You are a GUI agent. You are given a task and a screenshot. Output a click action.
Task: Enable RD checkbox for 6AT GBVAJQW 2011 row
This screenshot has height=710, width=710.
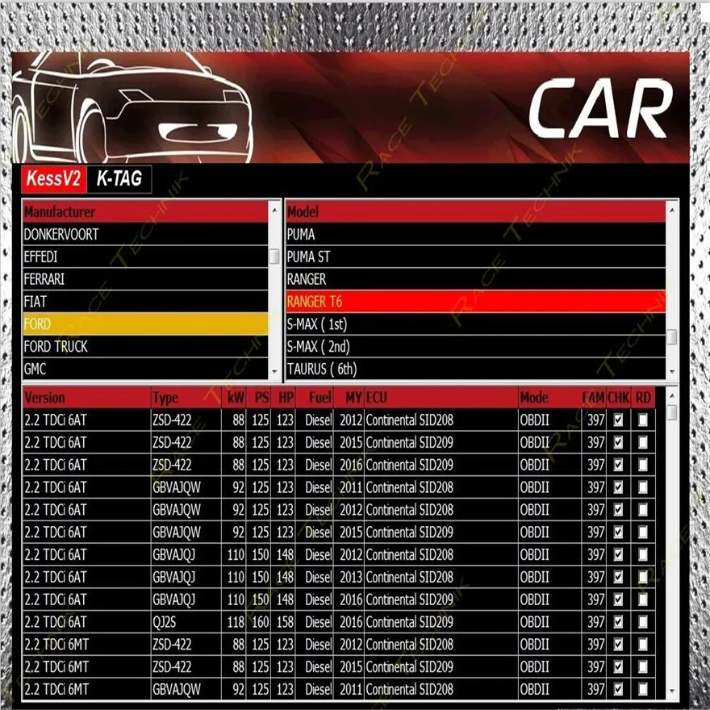[642, 487]
